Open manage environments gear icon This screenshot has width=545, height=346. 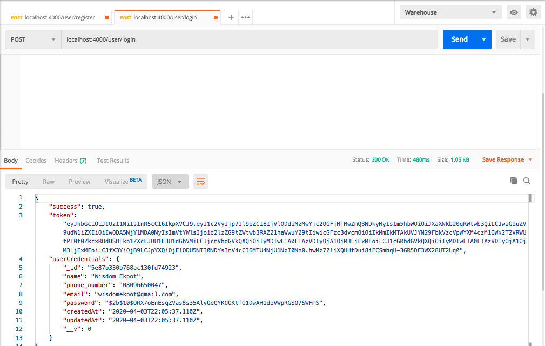(x=533, y=12)
